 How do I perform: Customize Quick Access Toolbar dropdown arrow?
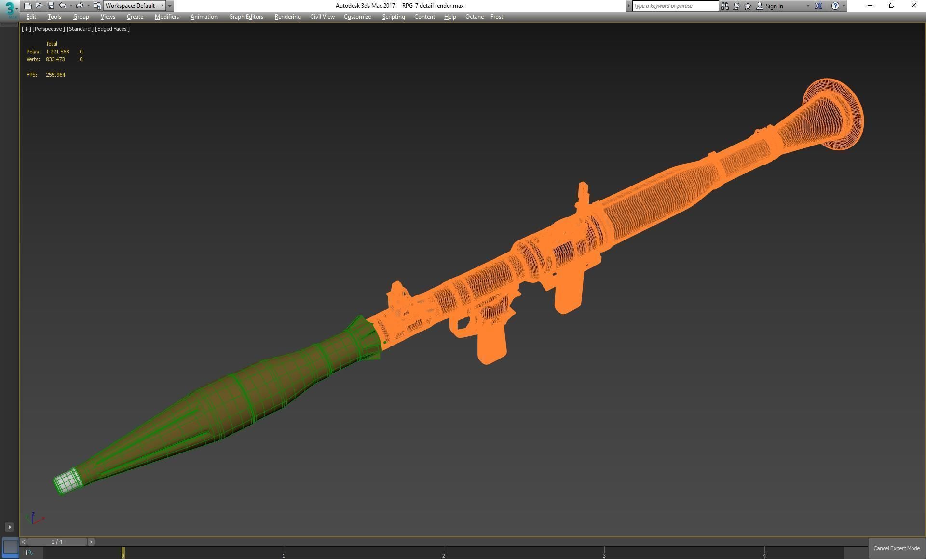click(170, 6)
